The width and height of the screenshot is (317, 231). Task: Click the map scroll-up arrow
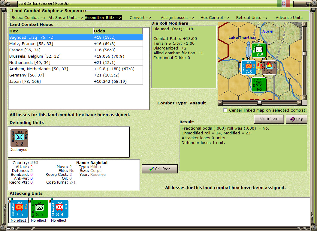click(x=304, y=24)
